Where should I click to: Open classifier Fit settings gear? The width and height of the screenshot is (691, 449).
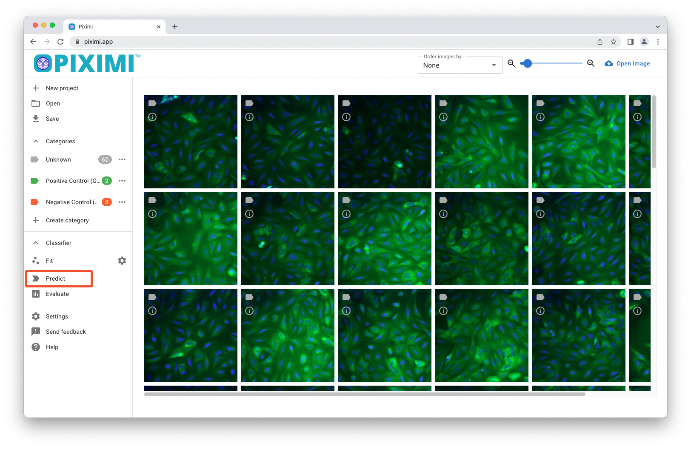tap(122, 261)
